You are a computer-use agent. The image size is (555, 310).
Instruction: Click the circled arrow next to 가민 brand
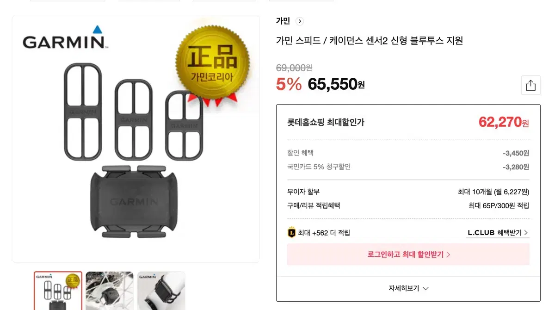[x=300, y=21]
